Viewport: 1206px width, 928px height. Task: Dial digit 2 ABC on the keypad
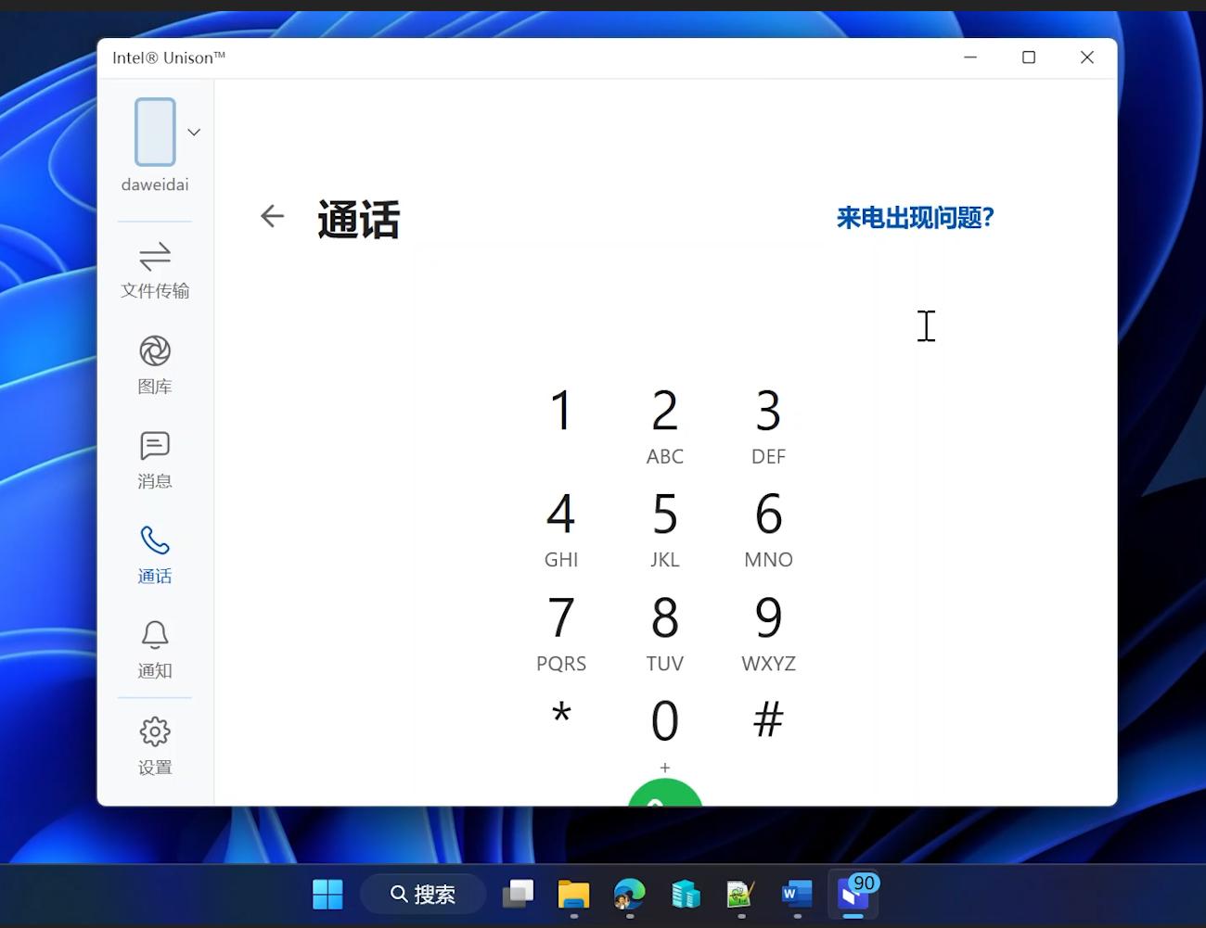pyautogui.click(x=665, y=426)
